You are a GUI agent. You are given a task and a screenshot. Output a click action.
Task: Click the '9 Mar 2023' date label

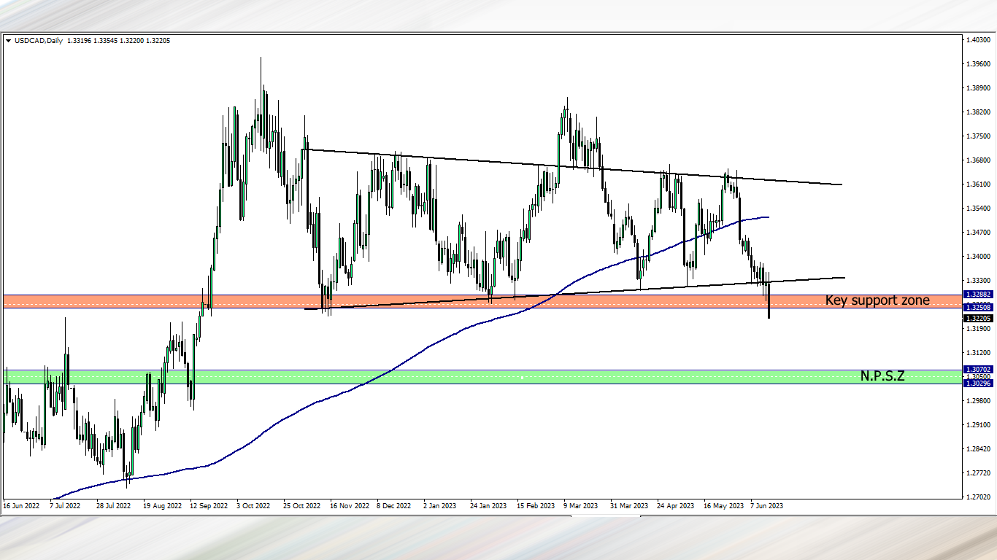(x=581, y=505)
